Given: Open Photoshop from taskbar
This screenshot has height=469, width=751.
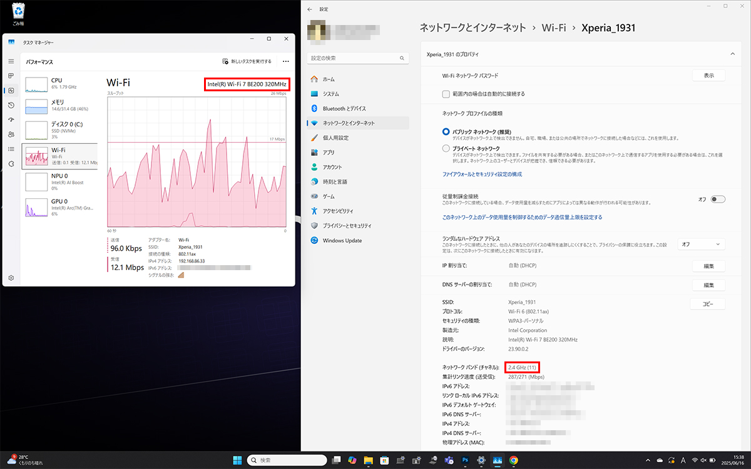Looking at the screenshot, I should [465, 460].
